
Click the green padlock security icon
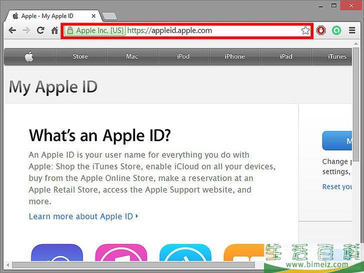click(70, 30)
